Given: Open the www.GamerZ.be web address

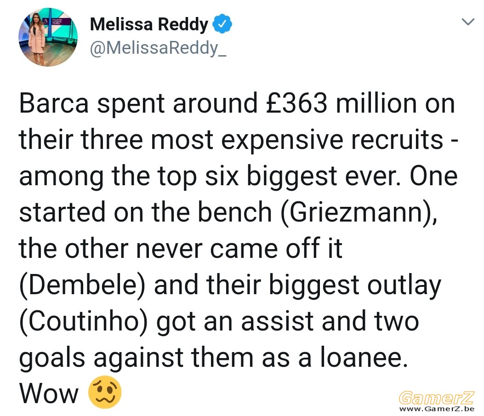Looking at the screenshot, I should coord(437,409).
